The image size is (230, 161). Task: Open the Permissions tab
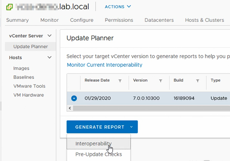[x=119, y=20]
